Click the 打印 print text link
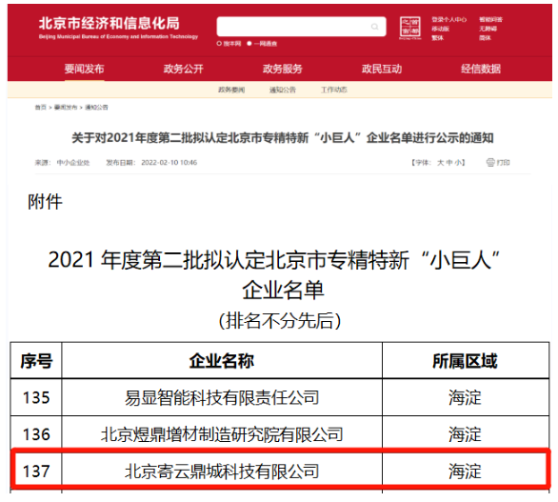The height and width of the screenshot is (502, 558). click(503, 163)
